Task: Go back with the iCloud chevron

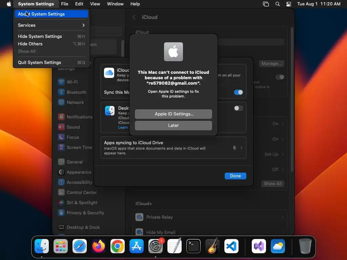Action: click(134, 17)
